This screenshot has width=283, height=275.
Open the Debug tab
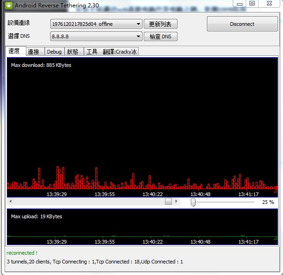pos(54,52)
